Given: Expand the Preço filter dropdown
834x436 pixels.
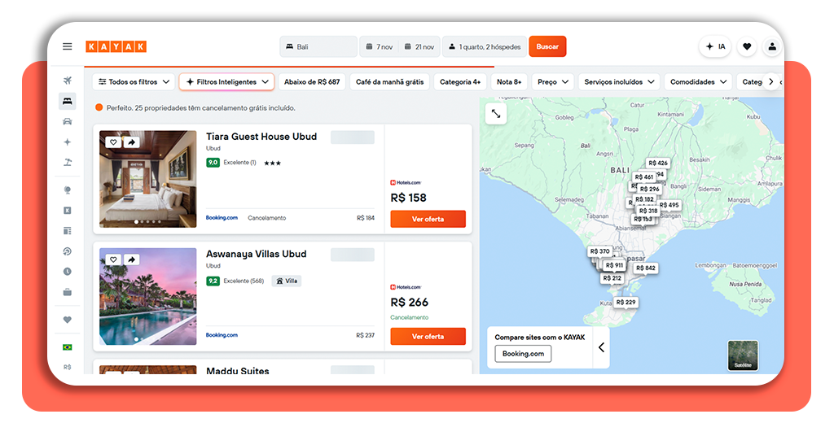Looking at the screenshot, I should [553, 82].
